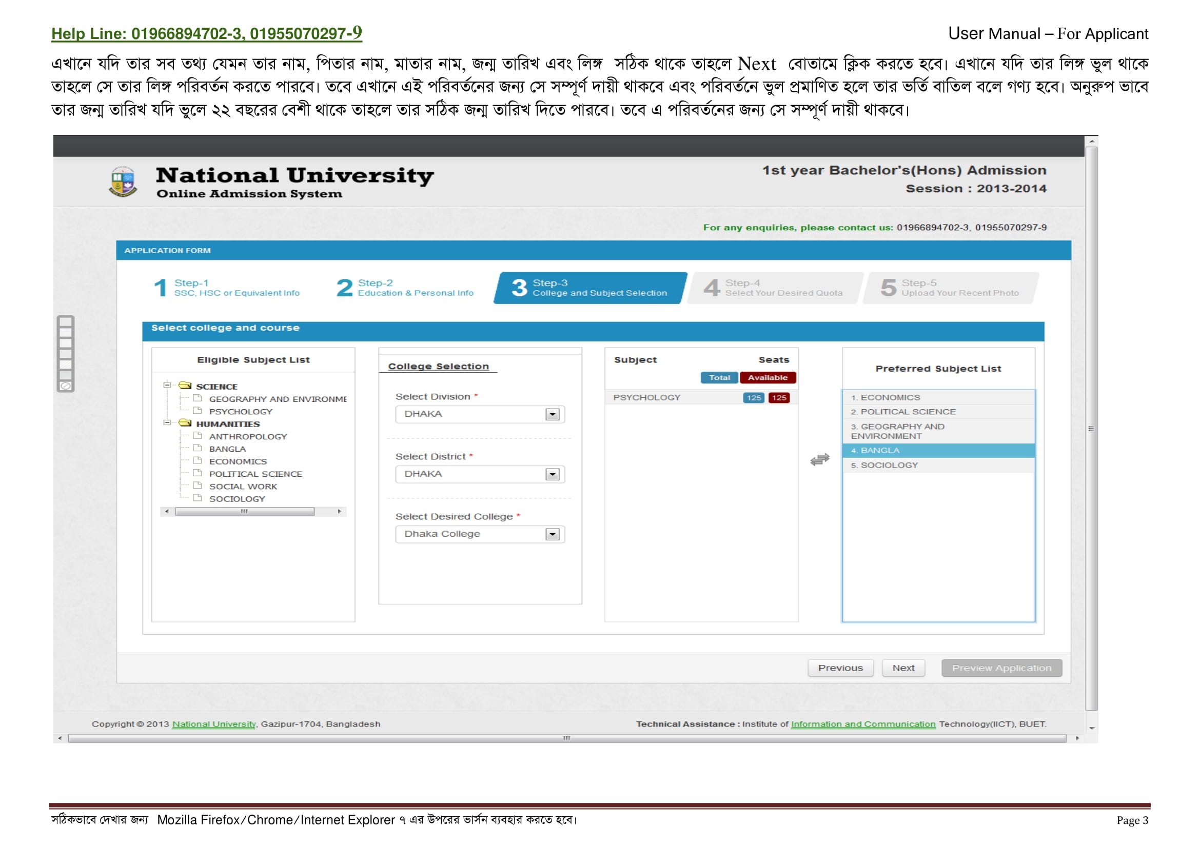Collapse the HUMANITIES tree node
1200x848 pixels.
pos(167,423)
